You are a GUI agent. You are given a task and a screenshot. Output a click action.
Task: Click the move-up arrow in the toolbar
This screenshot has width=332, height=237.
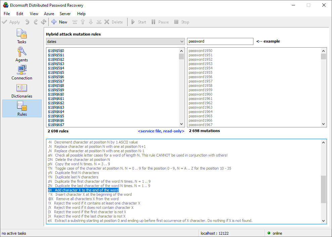tap(83, 22)
